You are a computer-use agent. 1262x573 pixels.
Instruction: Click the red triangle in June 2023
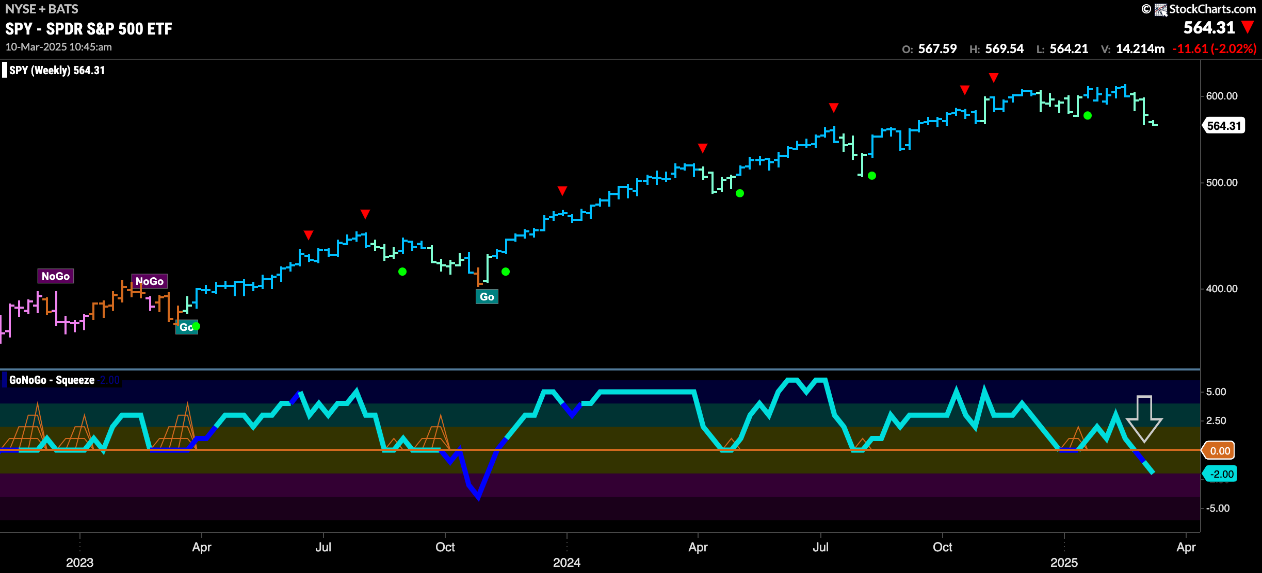click(309, 235)
